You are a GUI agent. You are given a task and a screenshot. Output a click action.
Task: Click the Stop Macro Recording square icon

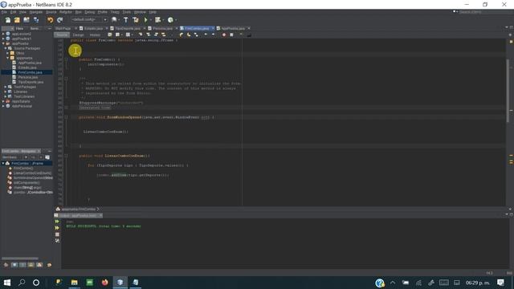pos(231,35)
